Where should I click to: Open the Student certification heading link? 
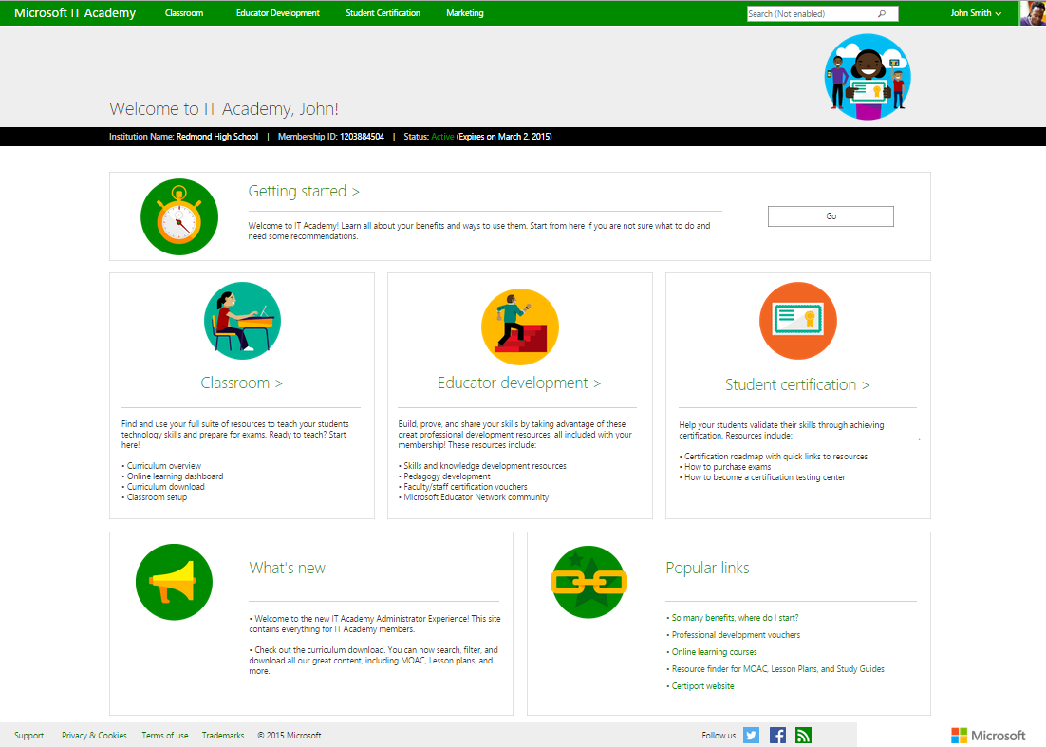click(x=797, y=384)
